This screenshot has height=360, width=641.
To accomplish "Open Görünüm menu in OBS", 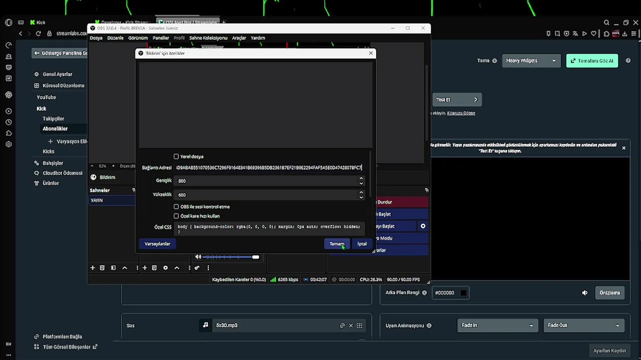I will (138, 38).
